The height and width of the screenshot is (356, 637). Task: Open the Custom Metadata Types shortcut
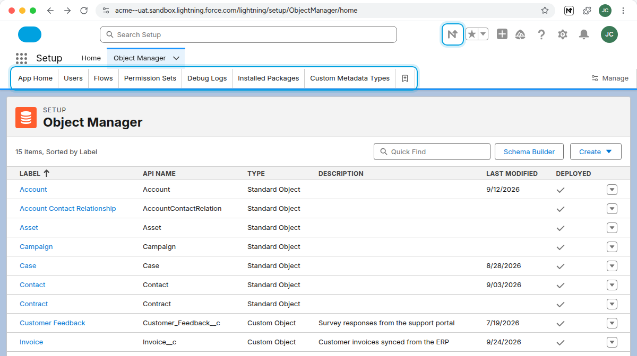click(350, 78)
